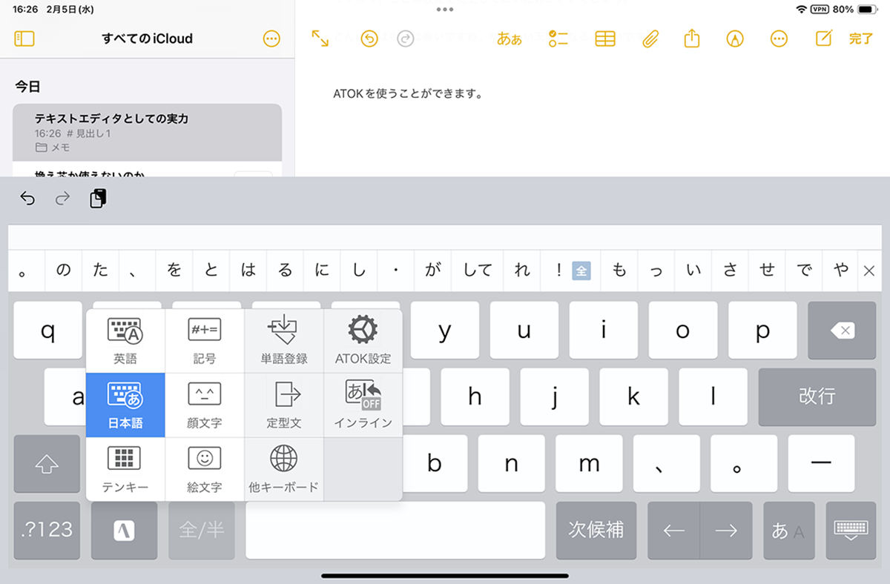Place cursor in note text ATOKを使うことができます
The image size is (890, 584).
[409, 94]
